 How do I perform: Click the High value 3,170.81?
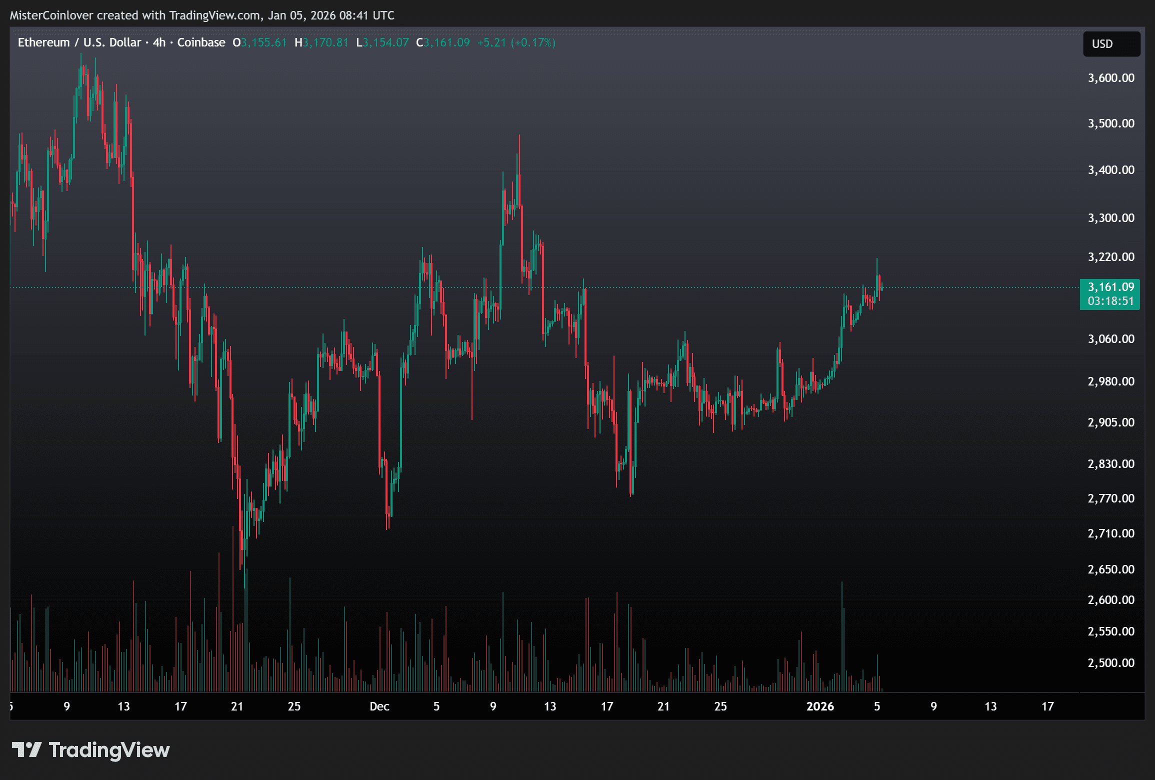pyautogui.click(x=325, y=42)
